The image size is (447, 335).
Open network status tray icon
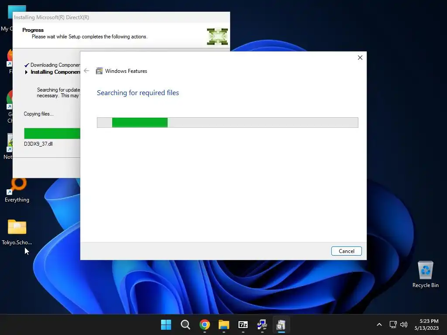point(393,325)
